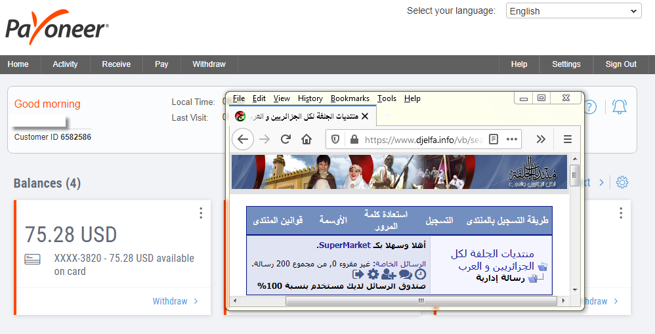This screenshot has height=334, width=655.
Task: Click the forum clock icon
Action: (420, 274)
